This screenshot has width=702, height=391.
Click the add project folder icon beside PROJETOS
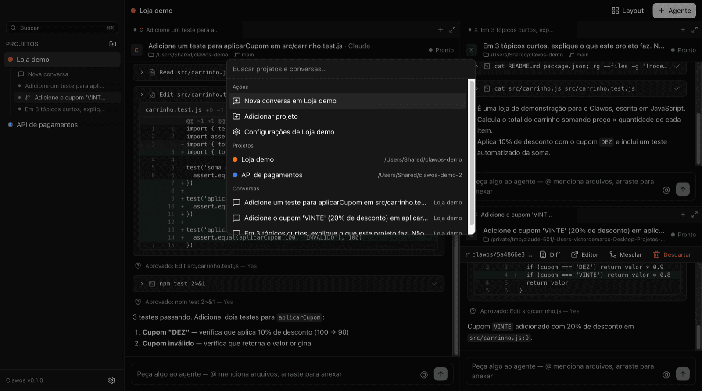click(113, 44)
